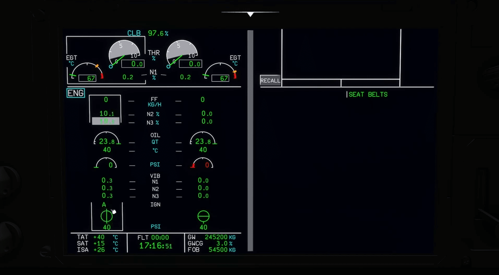Click the left engine fuel flow value
Screen dimensions: 499x275
106,100
